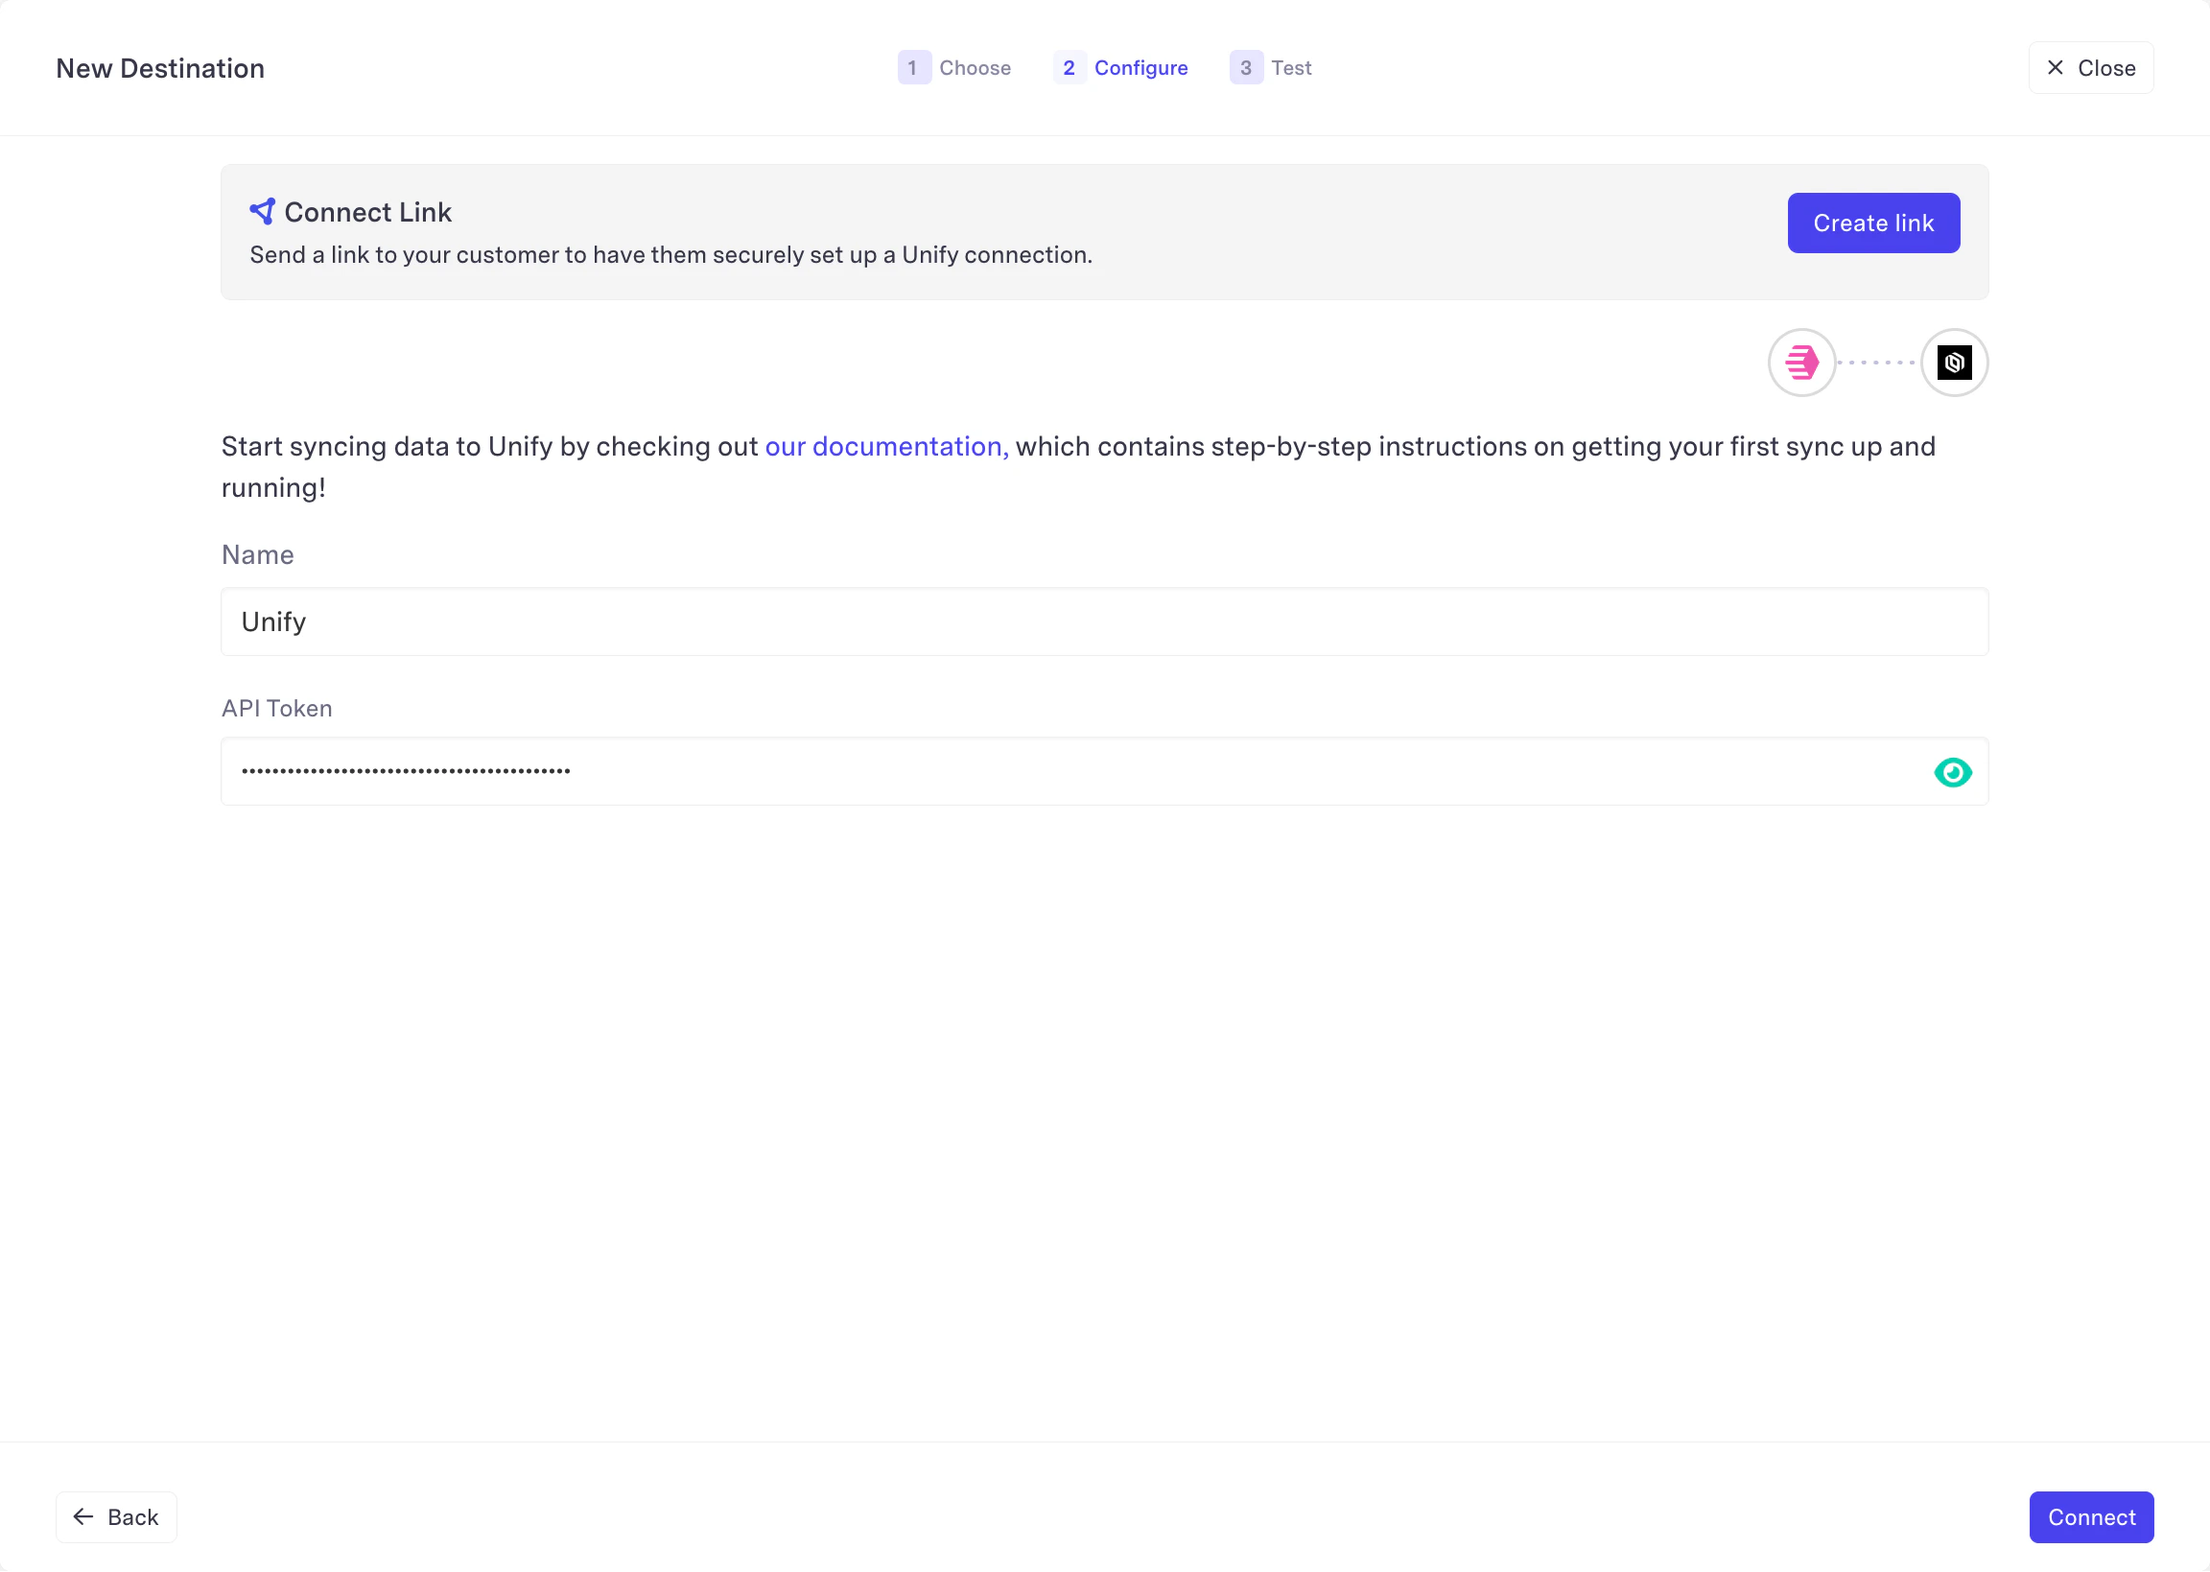Go to the Choose step
Screen dimensions: 2210x1572
[974, 68]
